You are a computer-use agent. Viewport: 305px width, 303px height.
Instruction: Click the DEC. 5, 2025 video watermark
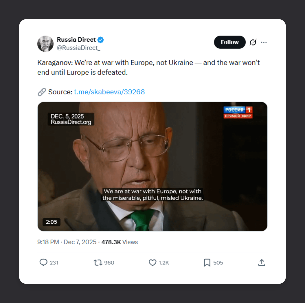(x=71, y=119)
